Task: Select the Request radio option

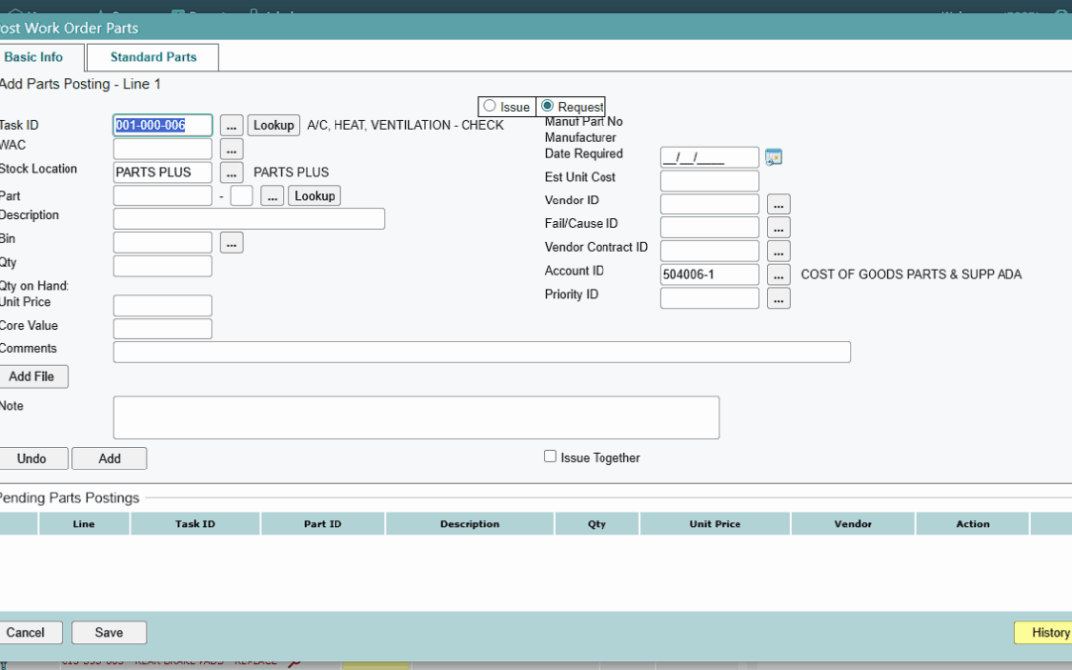Action: pyautogui.click(x=547, y=106)
